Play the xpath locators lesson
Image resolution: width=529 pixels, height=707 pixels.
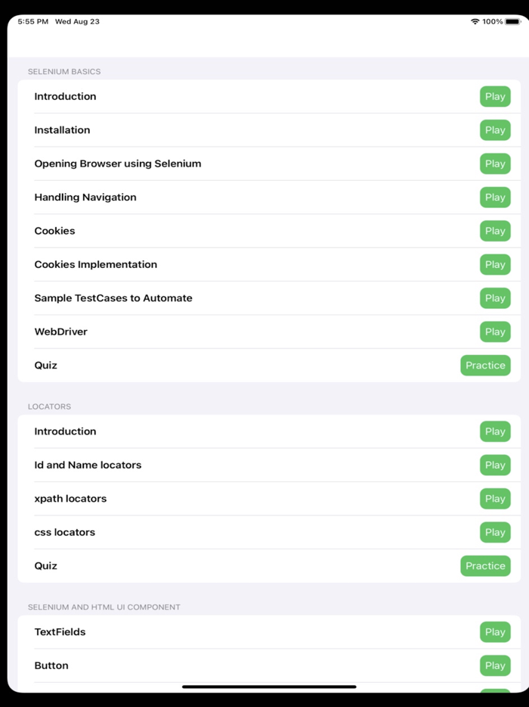(x=495, y=498)
